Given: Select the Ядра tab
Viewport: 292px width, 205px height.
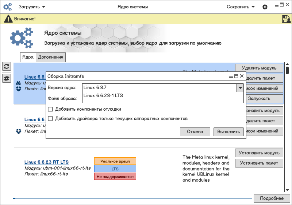Looking at the screenshot, I should pyautogui.click(x=28, y=57).
